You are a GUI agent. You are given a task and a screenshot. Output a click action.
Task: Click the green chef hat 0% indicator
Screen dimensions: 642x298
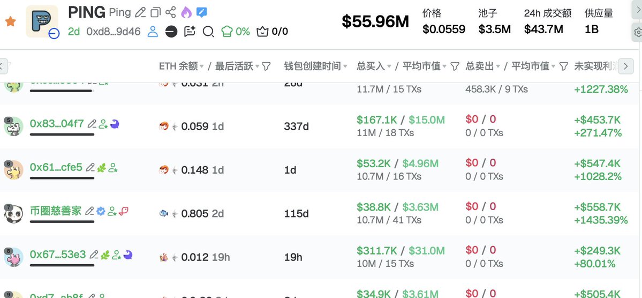click(236, 32)
